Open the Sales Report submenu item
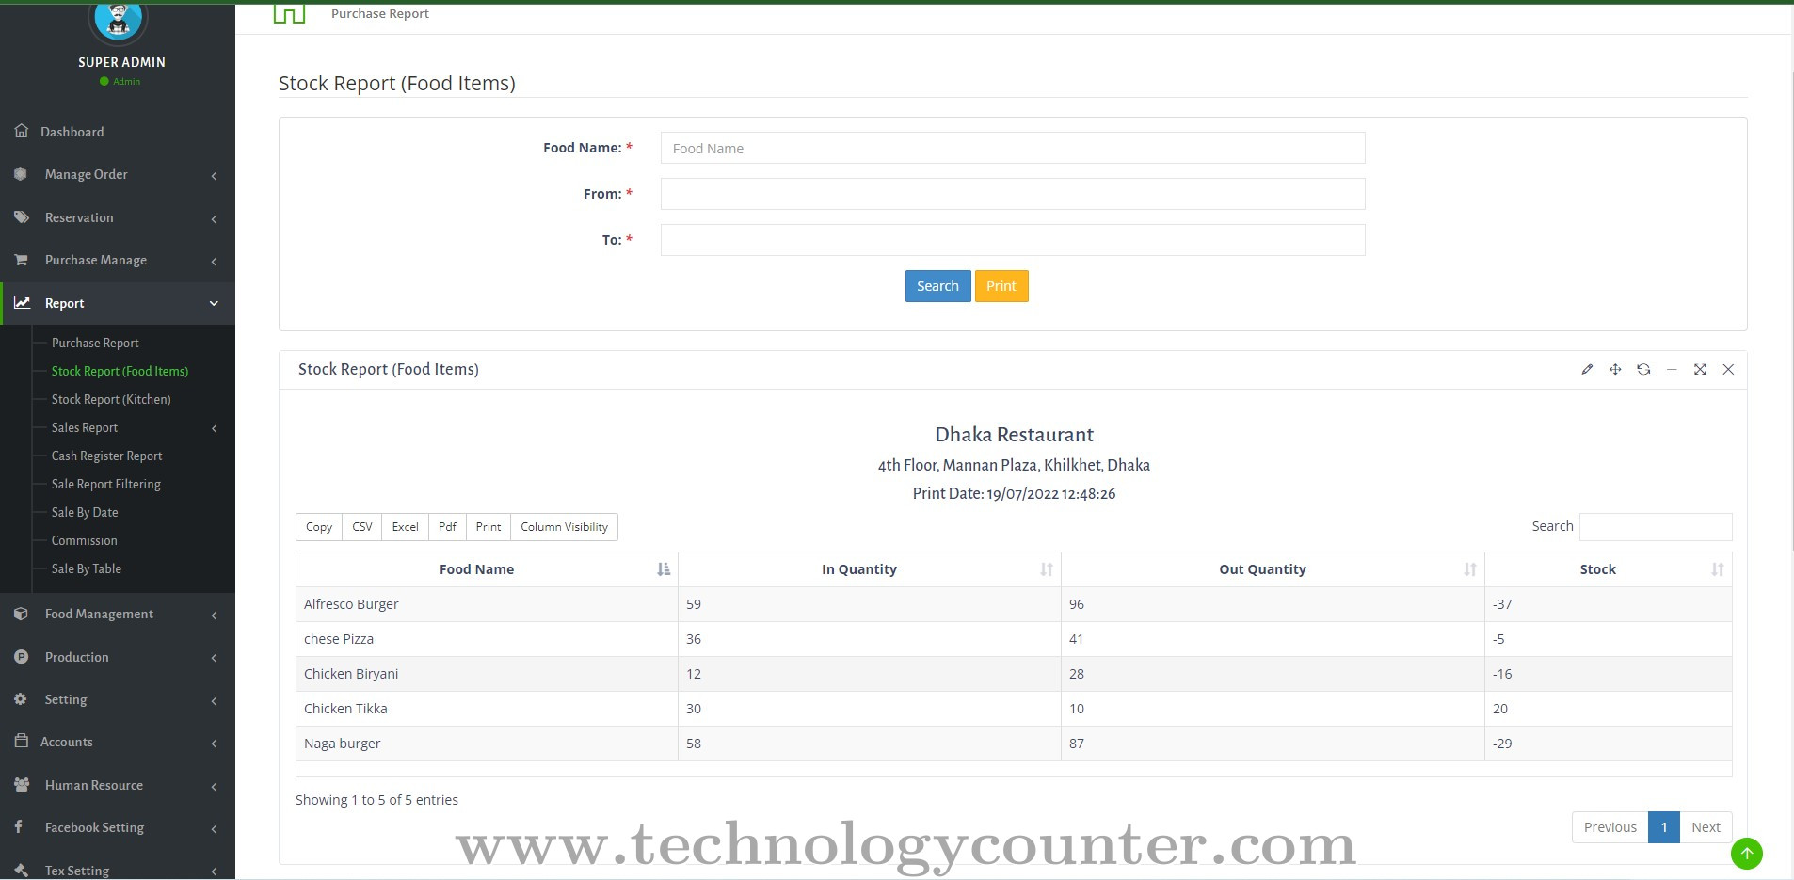1794x880 pixels. point(85,427)
